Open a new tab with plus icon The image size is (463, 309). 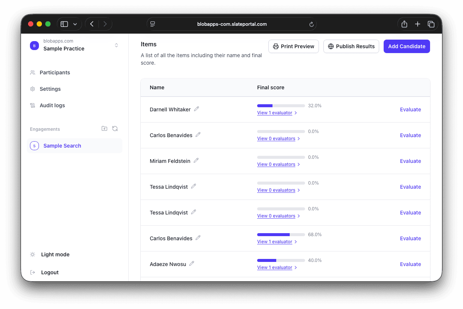[x=418, y=24]
